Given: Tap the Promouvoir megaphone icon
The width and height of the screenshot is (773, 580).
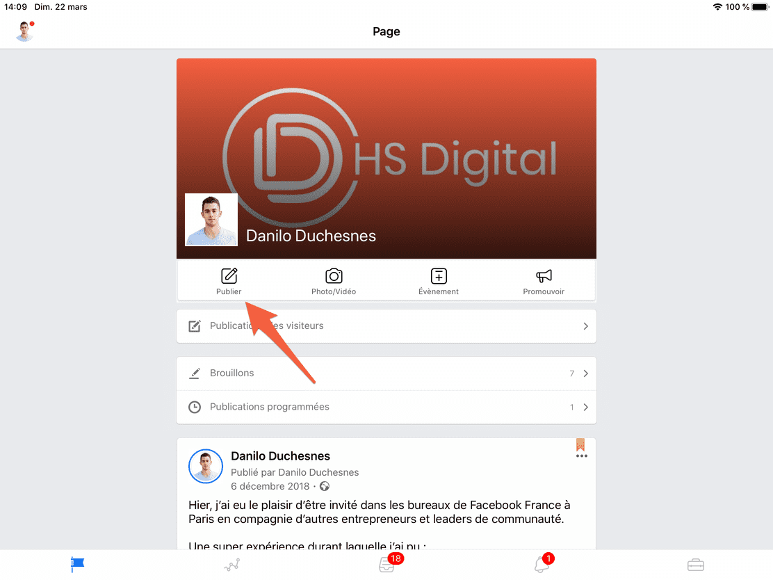Looking at the screenshot, I should point(544,276).
